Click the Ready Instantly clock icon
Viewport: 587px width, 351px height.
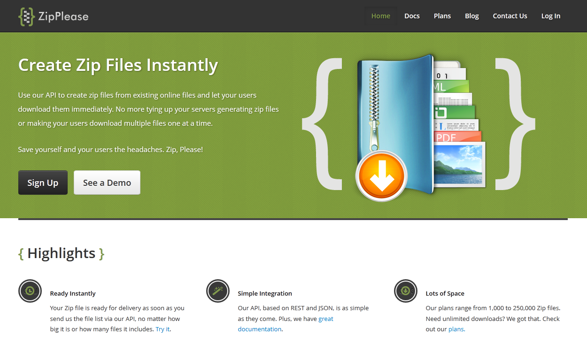pyautogui.click(x=30, y=291)
